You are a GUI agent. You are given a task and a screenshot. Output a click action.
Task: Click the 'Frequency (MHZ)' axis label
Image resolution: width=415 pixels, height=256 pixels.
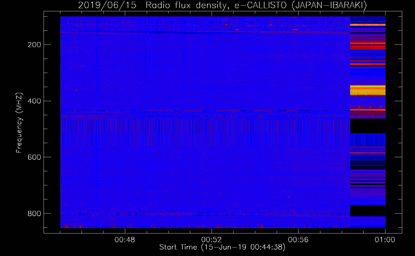point(19,123)
